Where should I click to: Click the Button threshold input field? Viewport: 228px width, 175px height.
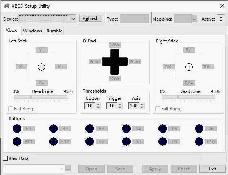[90, 106]
